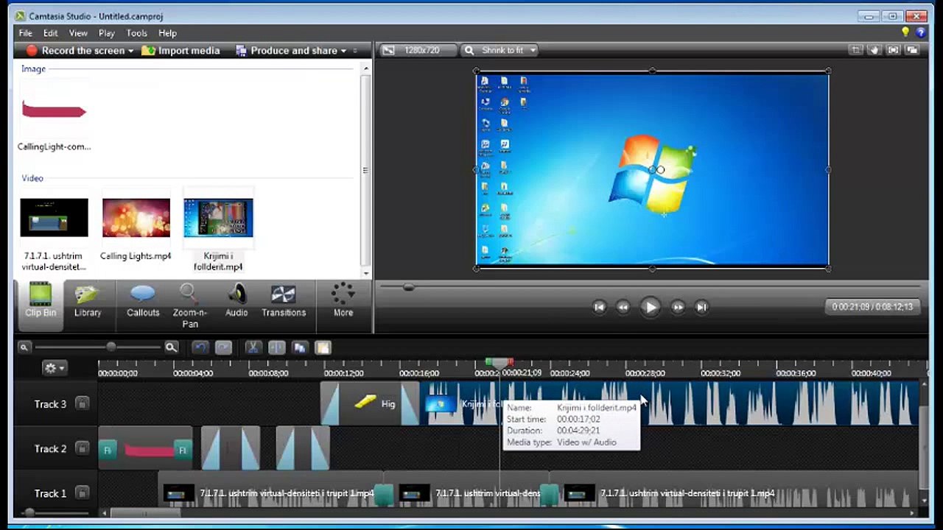The height and width of the screenshot is (530, 943).
Task: Expand the Produce and share dropdown arrow
Action: point(343,51)
